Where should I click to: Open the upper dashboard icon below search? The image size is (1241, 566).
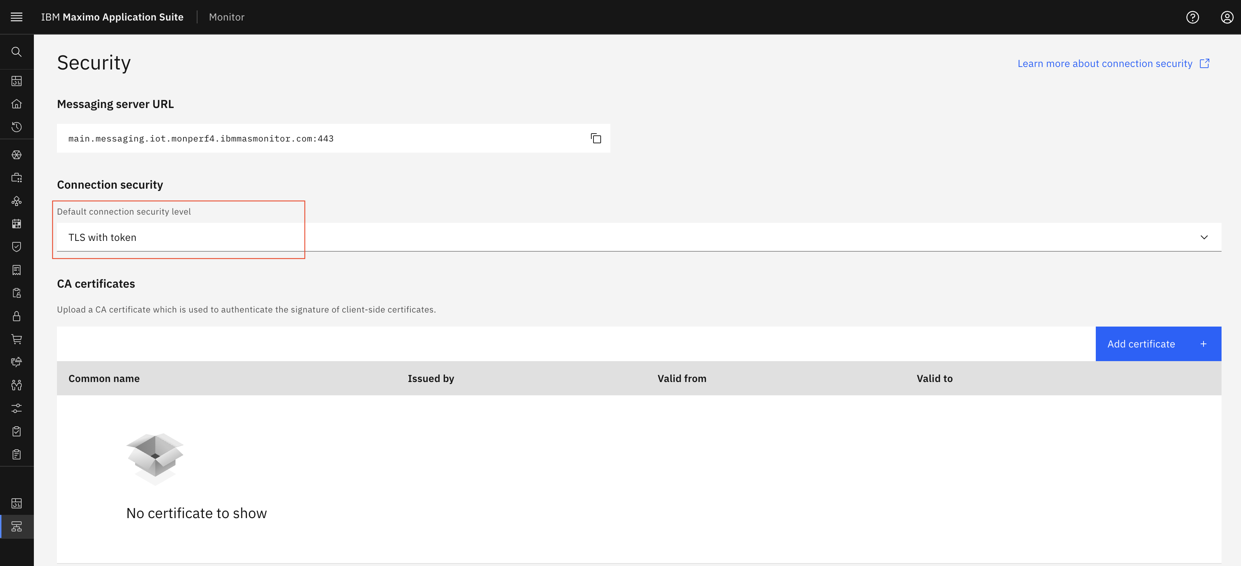point(16,81)
